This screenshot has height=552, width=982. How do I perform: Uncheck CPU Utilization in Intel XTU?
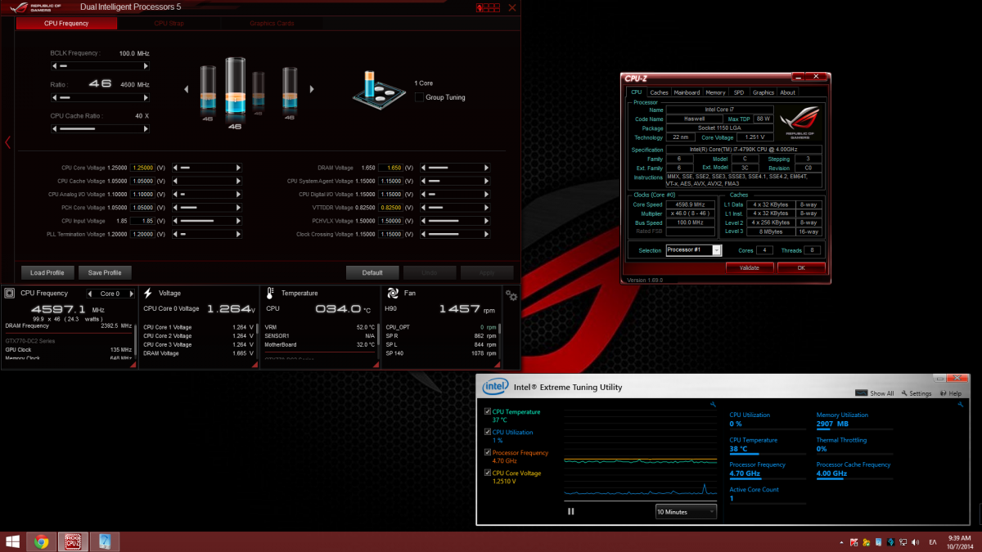[488, 433]
